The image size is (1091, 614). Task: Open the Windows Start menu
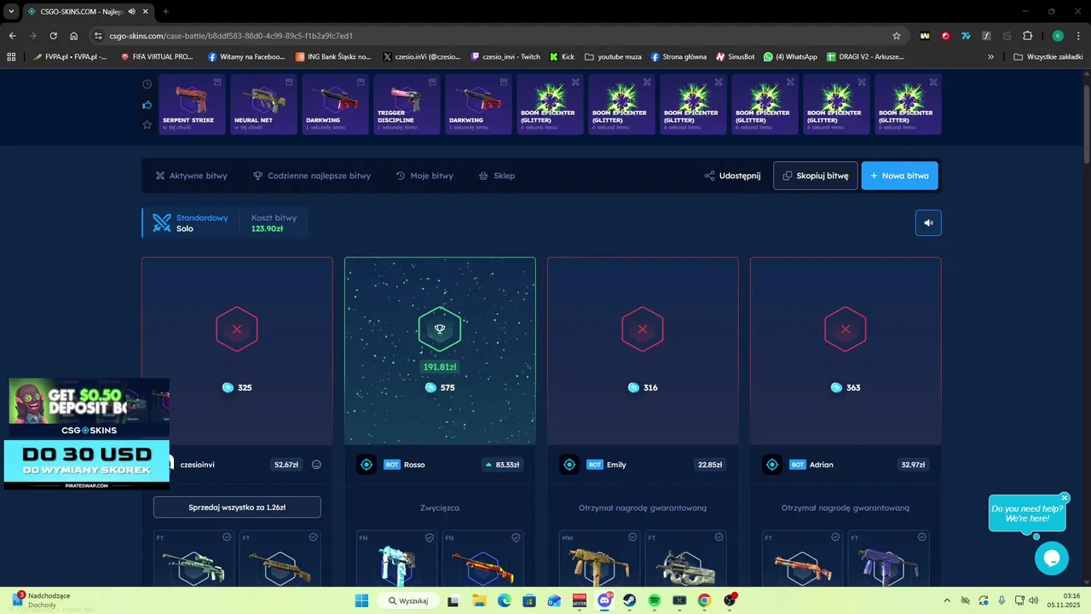361,600
